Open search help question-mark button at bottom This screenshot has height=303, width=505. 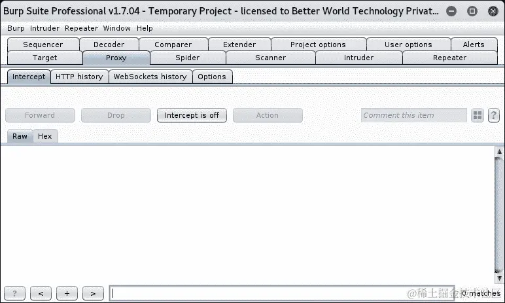[x=15, y=293]
